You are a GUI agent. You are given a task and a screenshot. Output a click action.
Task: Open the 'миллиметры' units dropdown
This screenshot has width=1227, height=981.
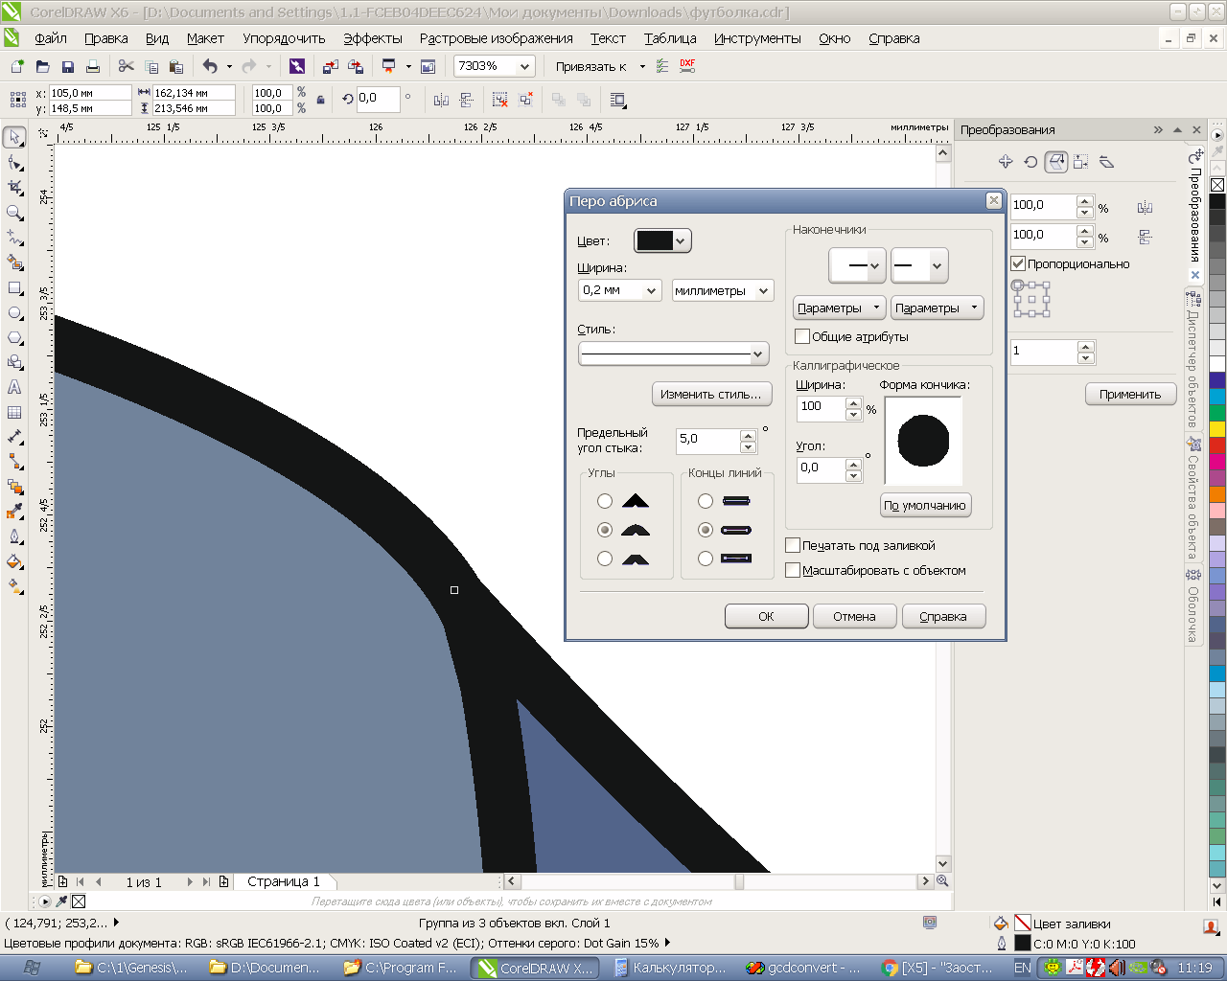click(764, 290)
